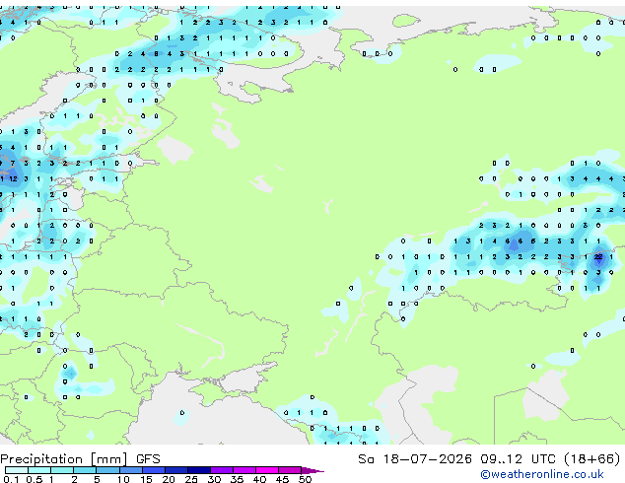The width and height of the screenshot is (625, 483).
Task: Click the legend swatch between 5 and 10
Action: [x=107, y=470]
